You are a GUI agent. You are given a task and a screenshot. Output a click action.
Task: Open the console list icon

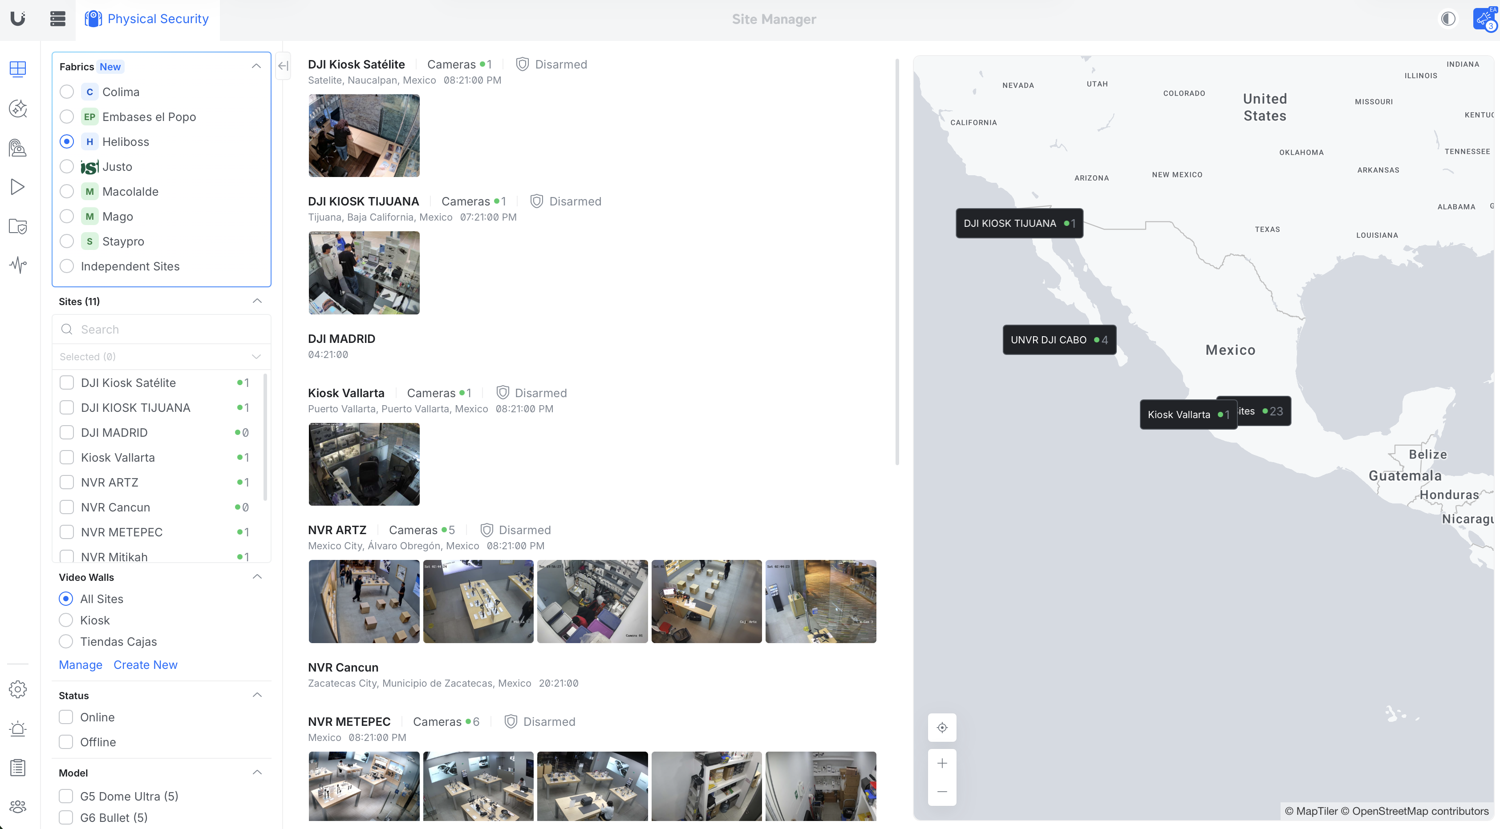click(58, 19)
